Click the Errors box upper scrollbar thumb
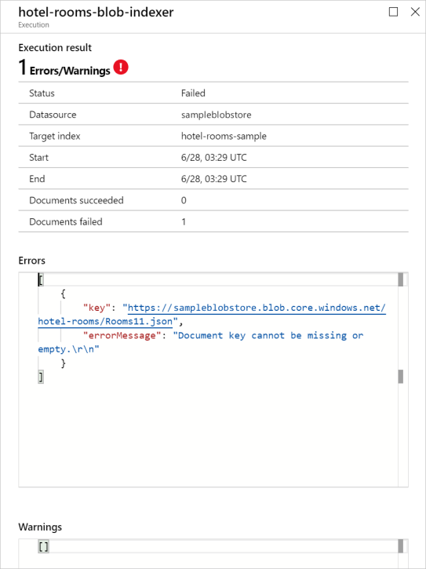426x569 pixels. pyautogui.click(x=401, y=279)
